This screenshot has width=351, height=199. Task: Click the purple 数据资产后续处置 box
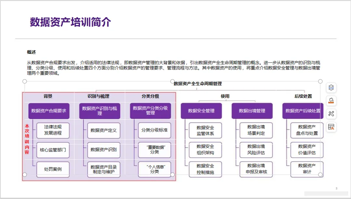click(x=303, y=111)
